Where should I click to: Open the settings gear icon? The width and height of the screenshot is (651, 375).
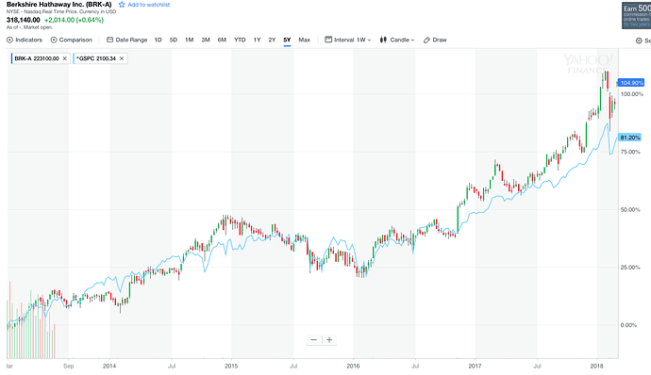pyautogui.click(x=639, y=41)
